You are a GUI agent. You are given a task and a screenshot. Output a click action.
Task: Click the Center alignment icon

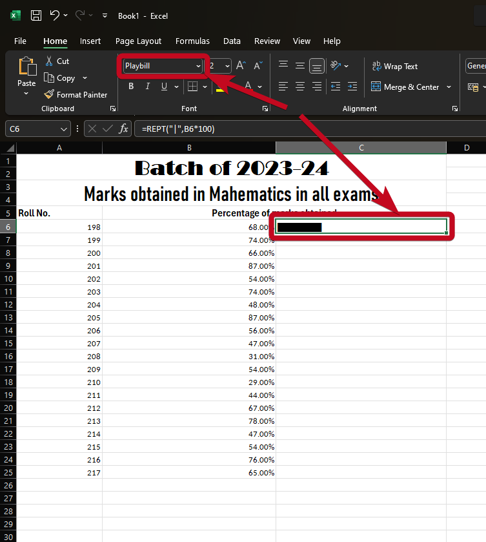[300, 86]
